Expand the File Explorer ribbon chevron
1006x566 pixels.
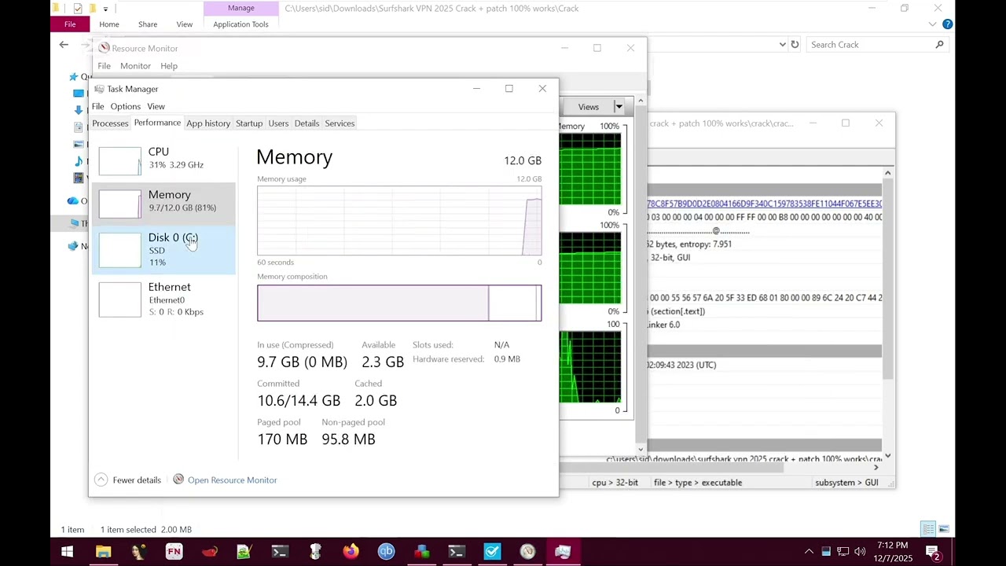(932, 24)
